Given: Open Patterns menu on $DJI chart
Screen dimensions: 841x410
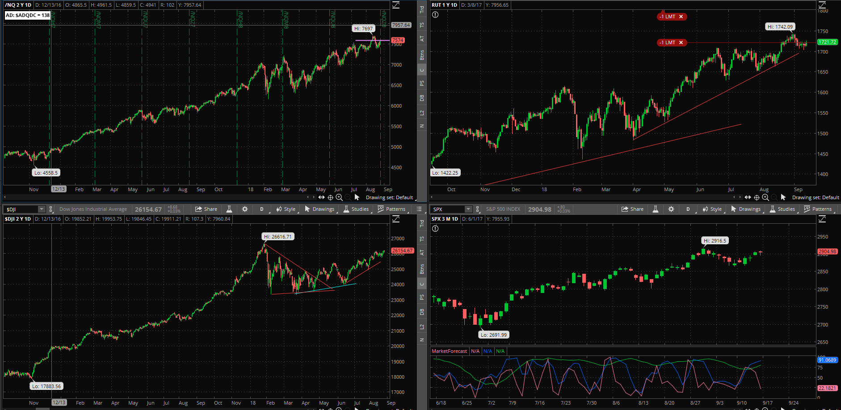Looking at the screenshot, I should (x=392, y=209).
